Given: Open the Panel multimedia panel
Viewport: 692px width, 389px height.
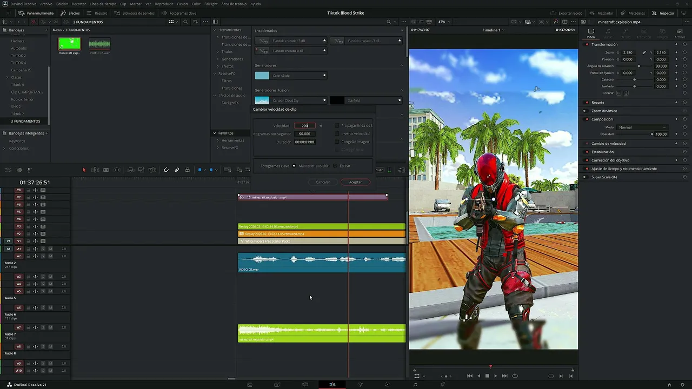Looking at the screenshot, I should (x=36, y=13).
